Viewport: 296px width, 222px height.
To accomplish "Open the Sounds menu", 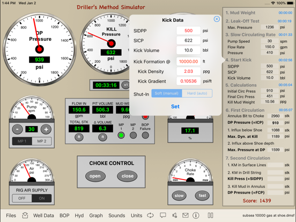I will tap(117, 216).
